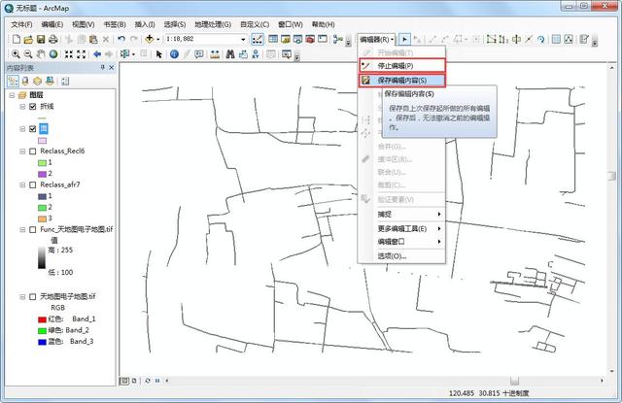Open the Find binoculars tool

(230, 54)
